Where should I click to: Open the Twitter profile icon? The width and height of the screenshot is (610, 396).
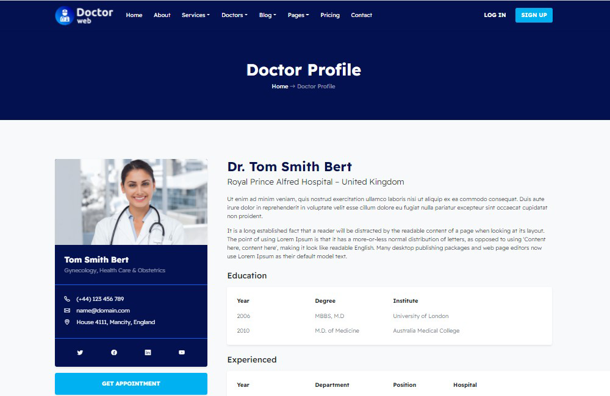point(80,353)
